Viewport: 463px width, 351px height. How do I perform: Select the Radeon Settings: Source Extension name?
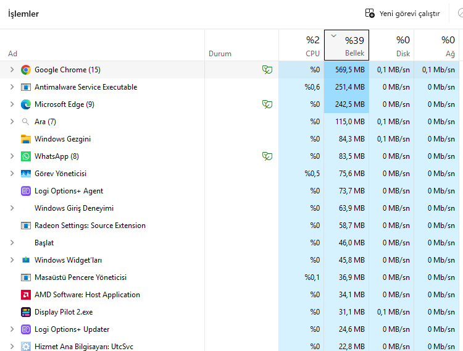click(x=90, y=226)
